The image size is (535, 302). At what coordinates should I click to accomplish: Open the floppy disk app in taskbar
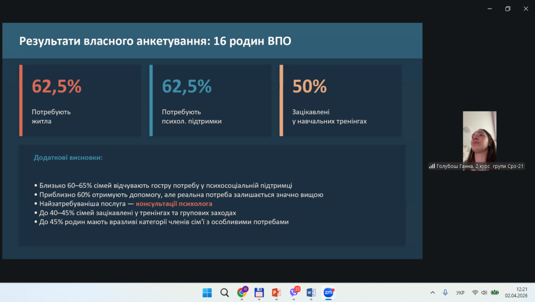pyautogui.click(x=259, y=293)
